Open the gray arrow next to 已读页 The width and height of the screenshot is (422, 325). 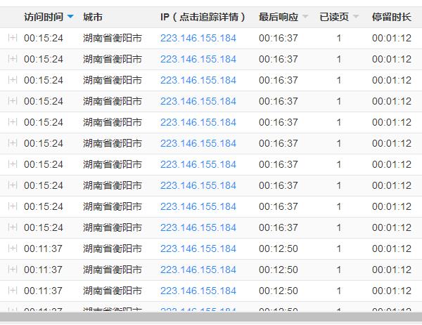tap(356, 17)
